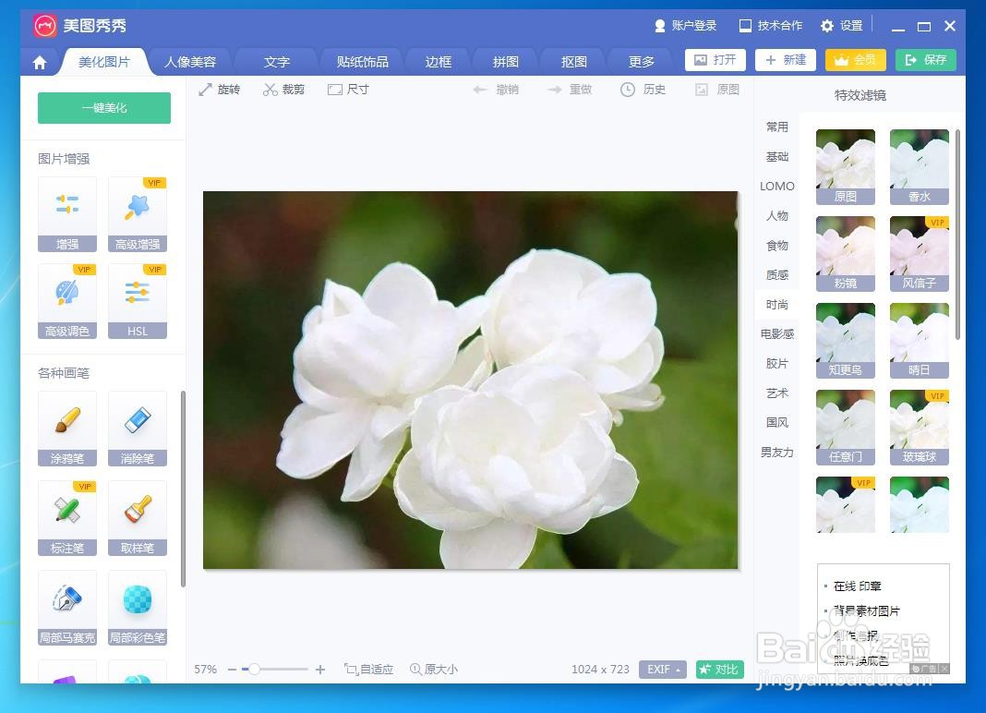986x713 pixels.
Task: Expand the EXIF info dropdown
Action: tap(663, 669)
